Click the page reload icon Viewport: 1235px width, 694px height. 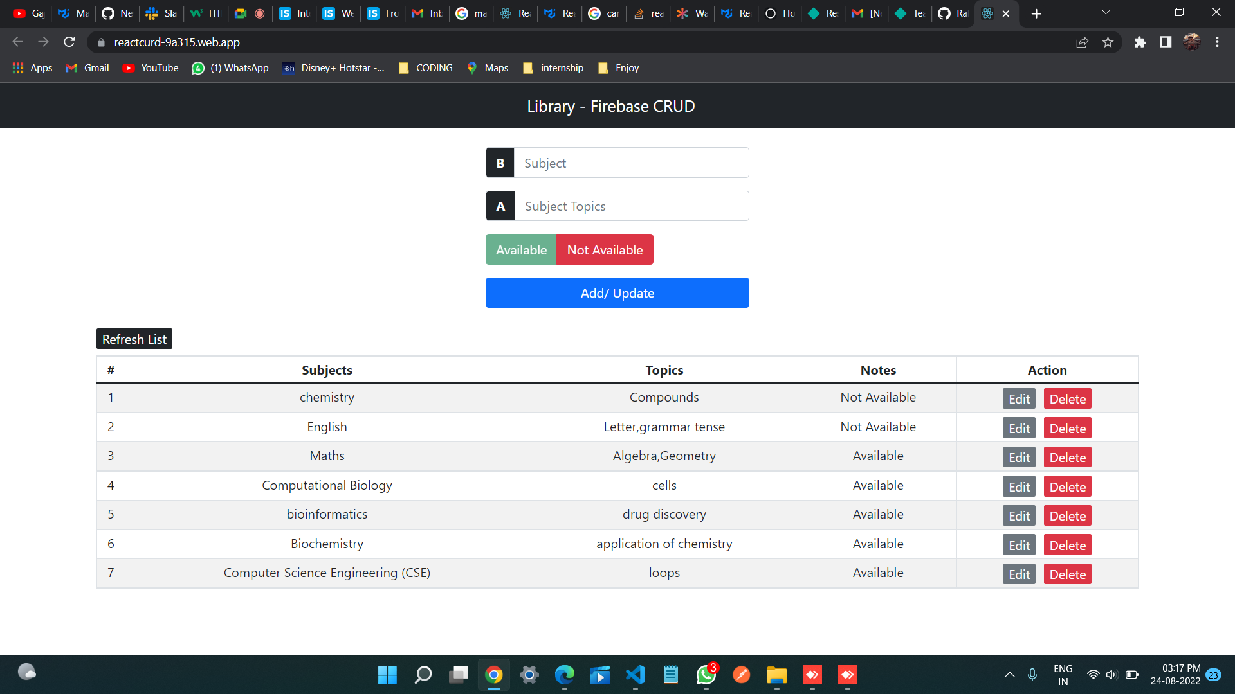(69, 42)
